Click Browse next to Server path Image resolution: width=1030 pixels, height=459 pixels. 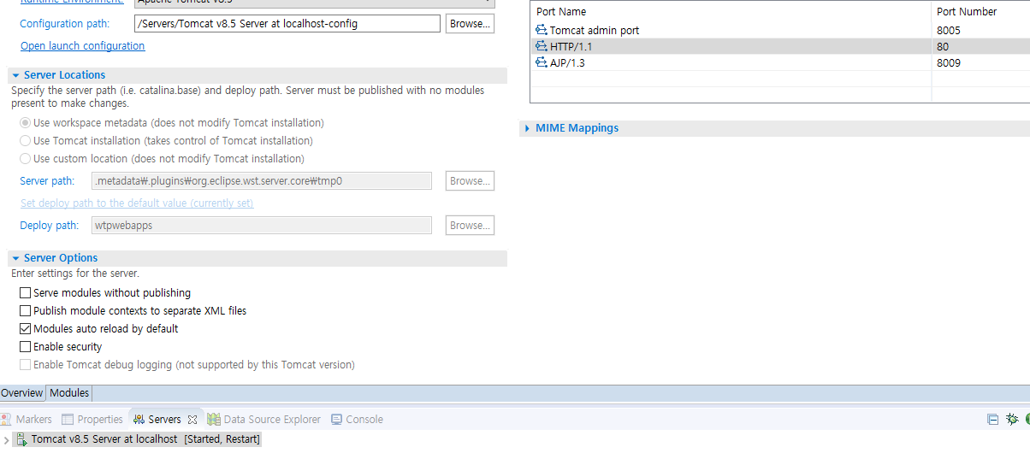pyautogui.click(x=470, y=181)
